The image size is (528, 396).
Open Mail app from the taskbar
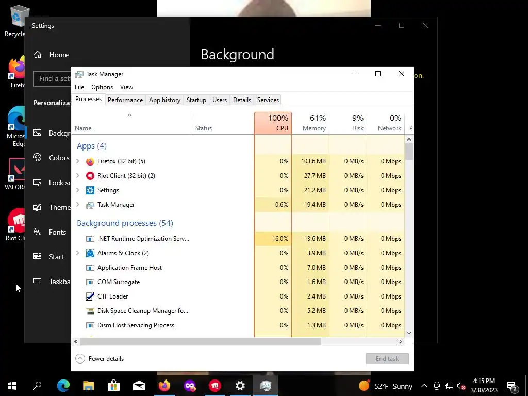(139, 386)
